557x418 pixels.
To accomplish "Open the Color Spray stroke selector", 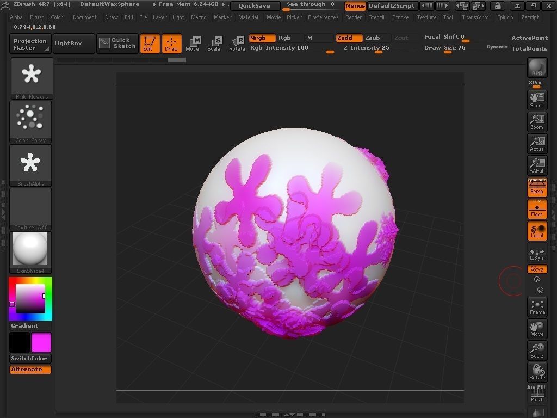I will click(30, 122).
